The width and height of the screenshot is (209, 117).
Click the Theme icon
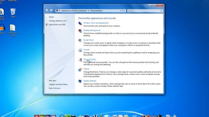80,70
